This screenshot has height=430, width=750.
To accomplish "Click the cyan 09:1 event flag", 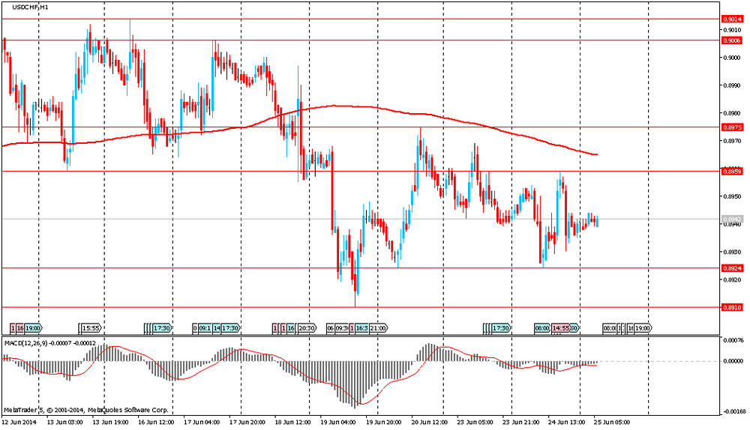I will click(x=205, y=328).
